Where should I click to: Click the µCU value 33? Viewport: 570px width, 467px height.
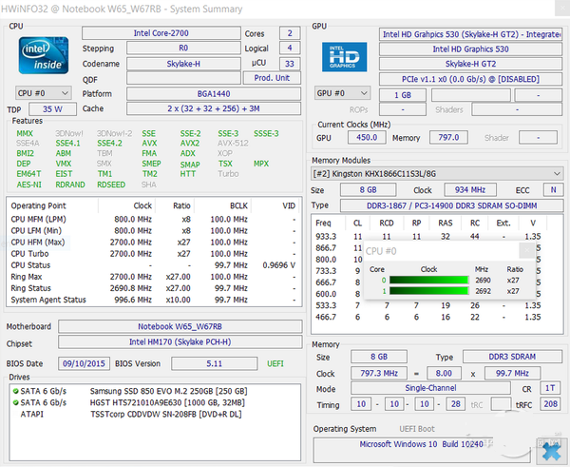click(x=290, y=64)
